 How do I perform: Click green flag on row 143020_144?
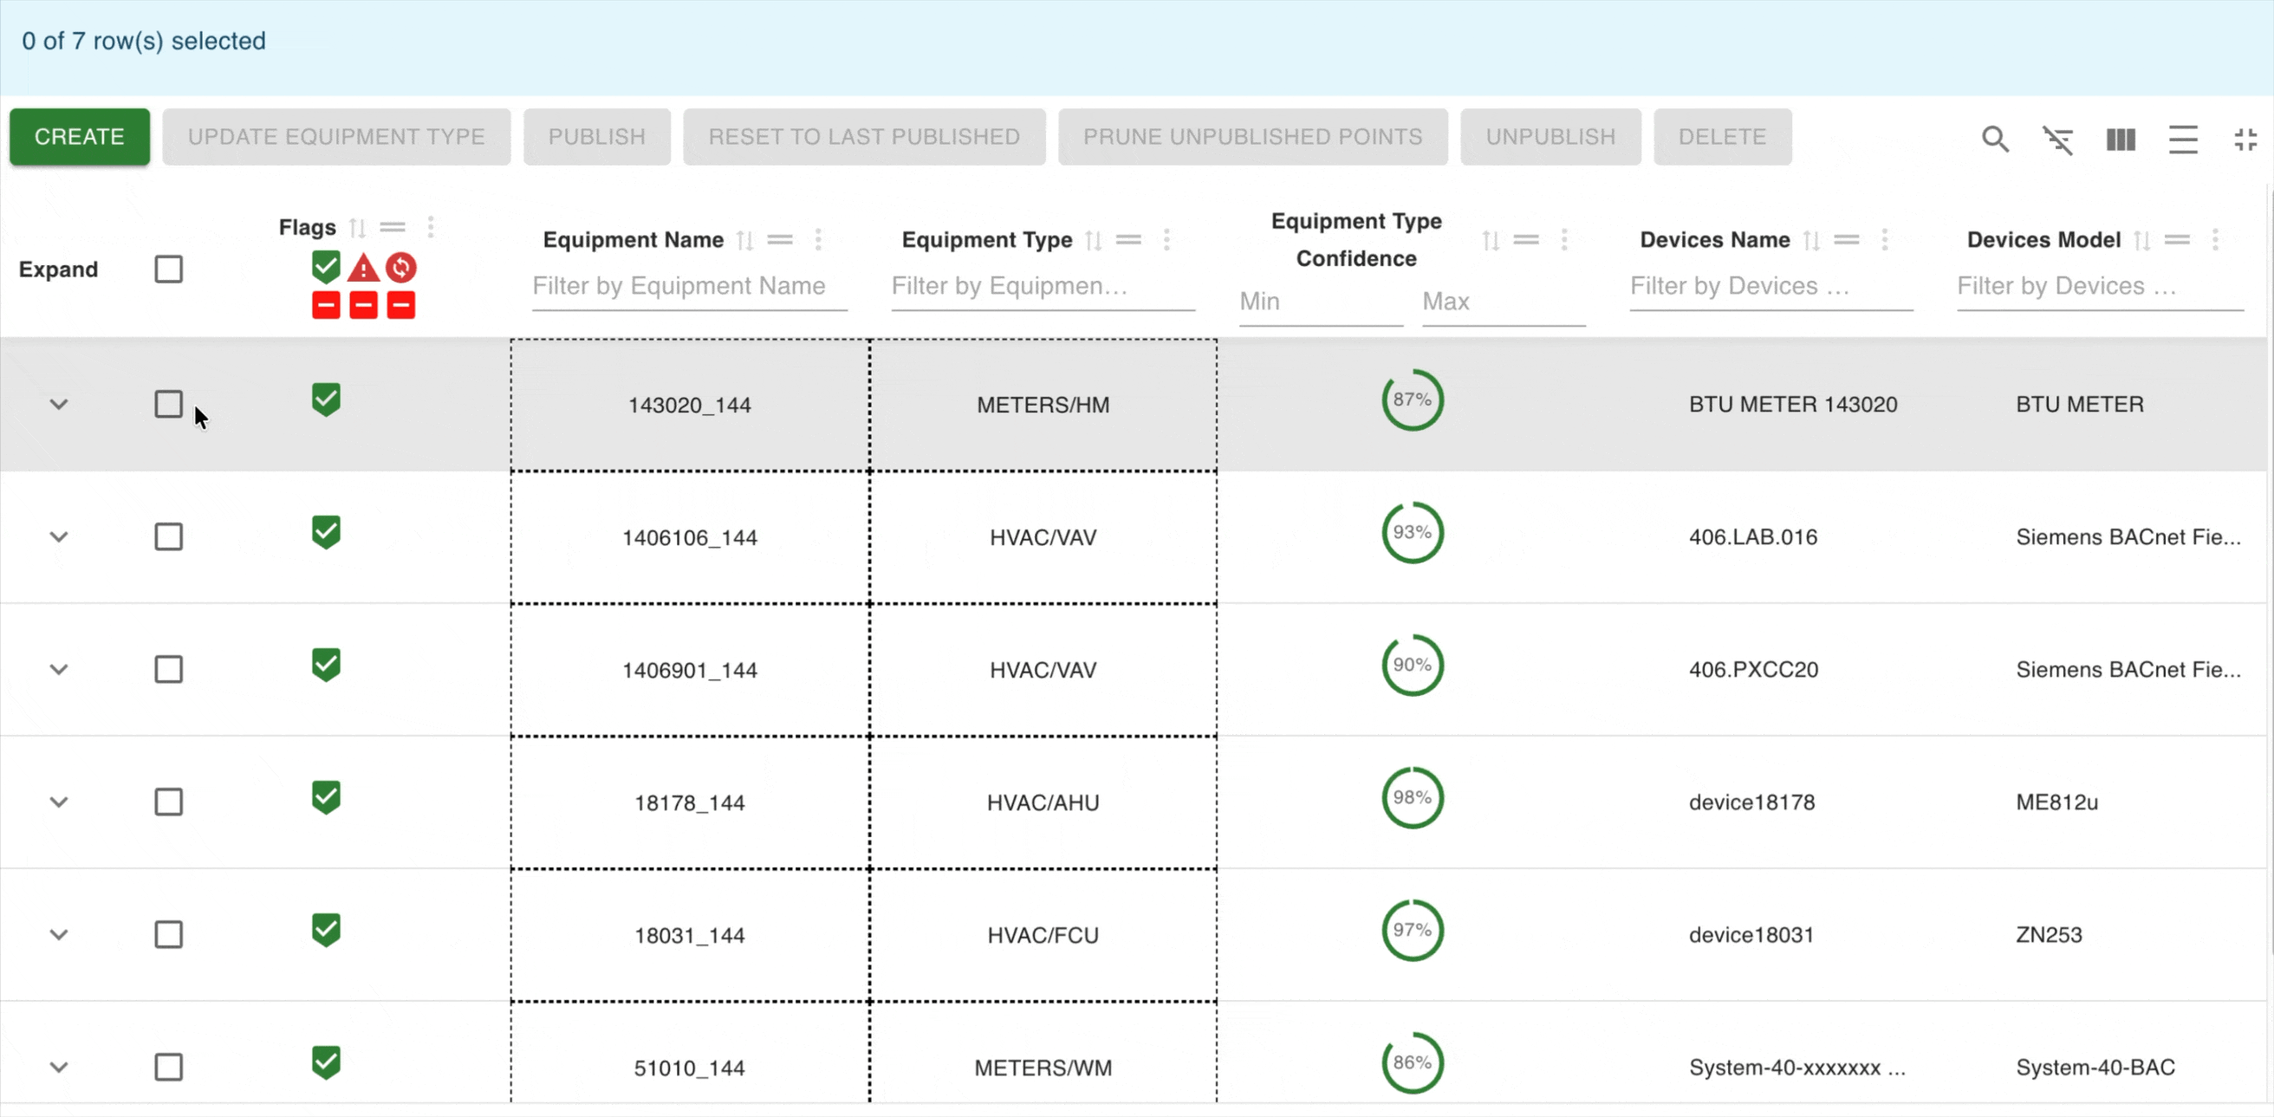pos(326,399)
